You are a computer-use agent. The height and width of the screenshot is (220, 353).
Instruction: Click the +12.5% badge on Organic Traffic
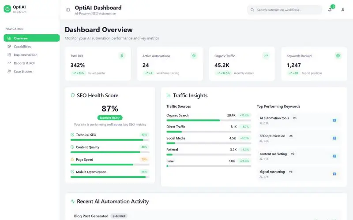coord(223,73)
